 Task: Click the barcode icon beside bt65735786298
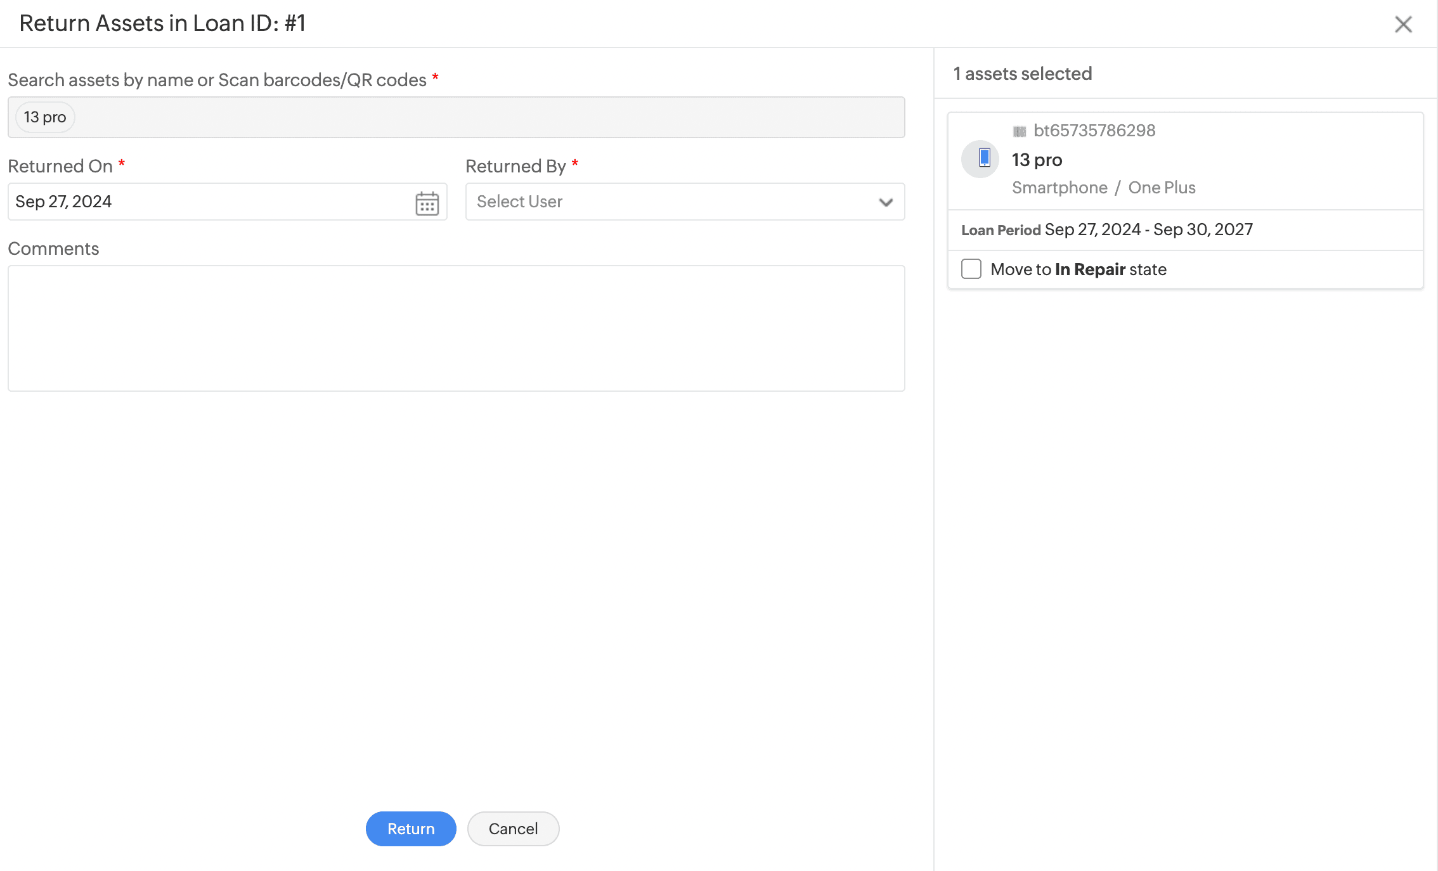coord(1019,131)
